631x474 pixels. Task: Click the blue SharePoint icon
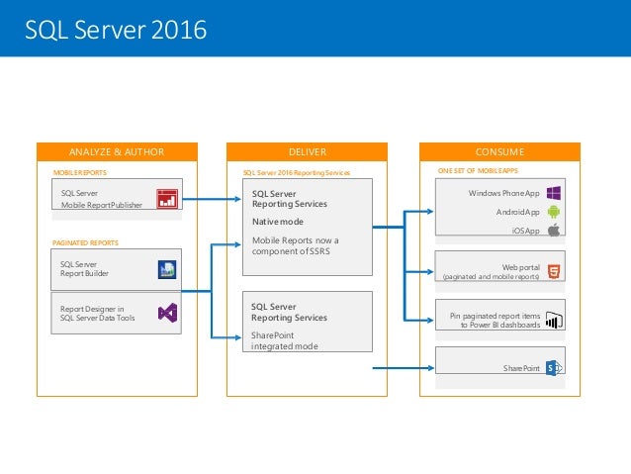[x=554, y=368]
